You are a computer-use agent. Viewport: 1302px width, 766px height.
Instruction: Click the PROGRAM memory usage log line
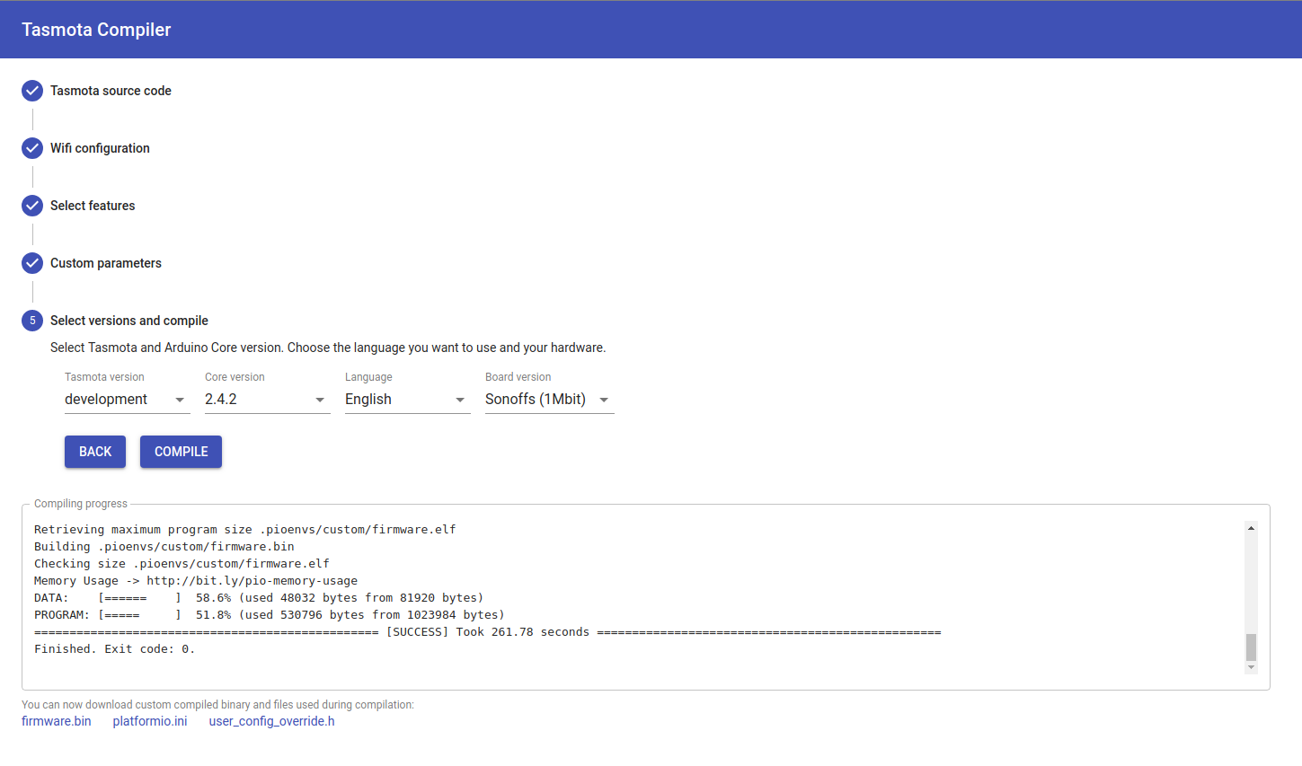coord(270,615)
